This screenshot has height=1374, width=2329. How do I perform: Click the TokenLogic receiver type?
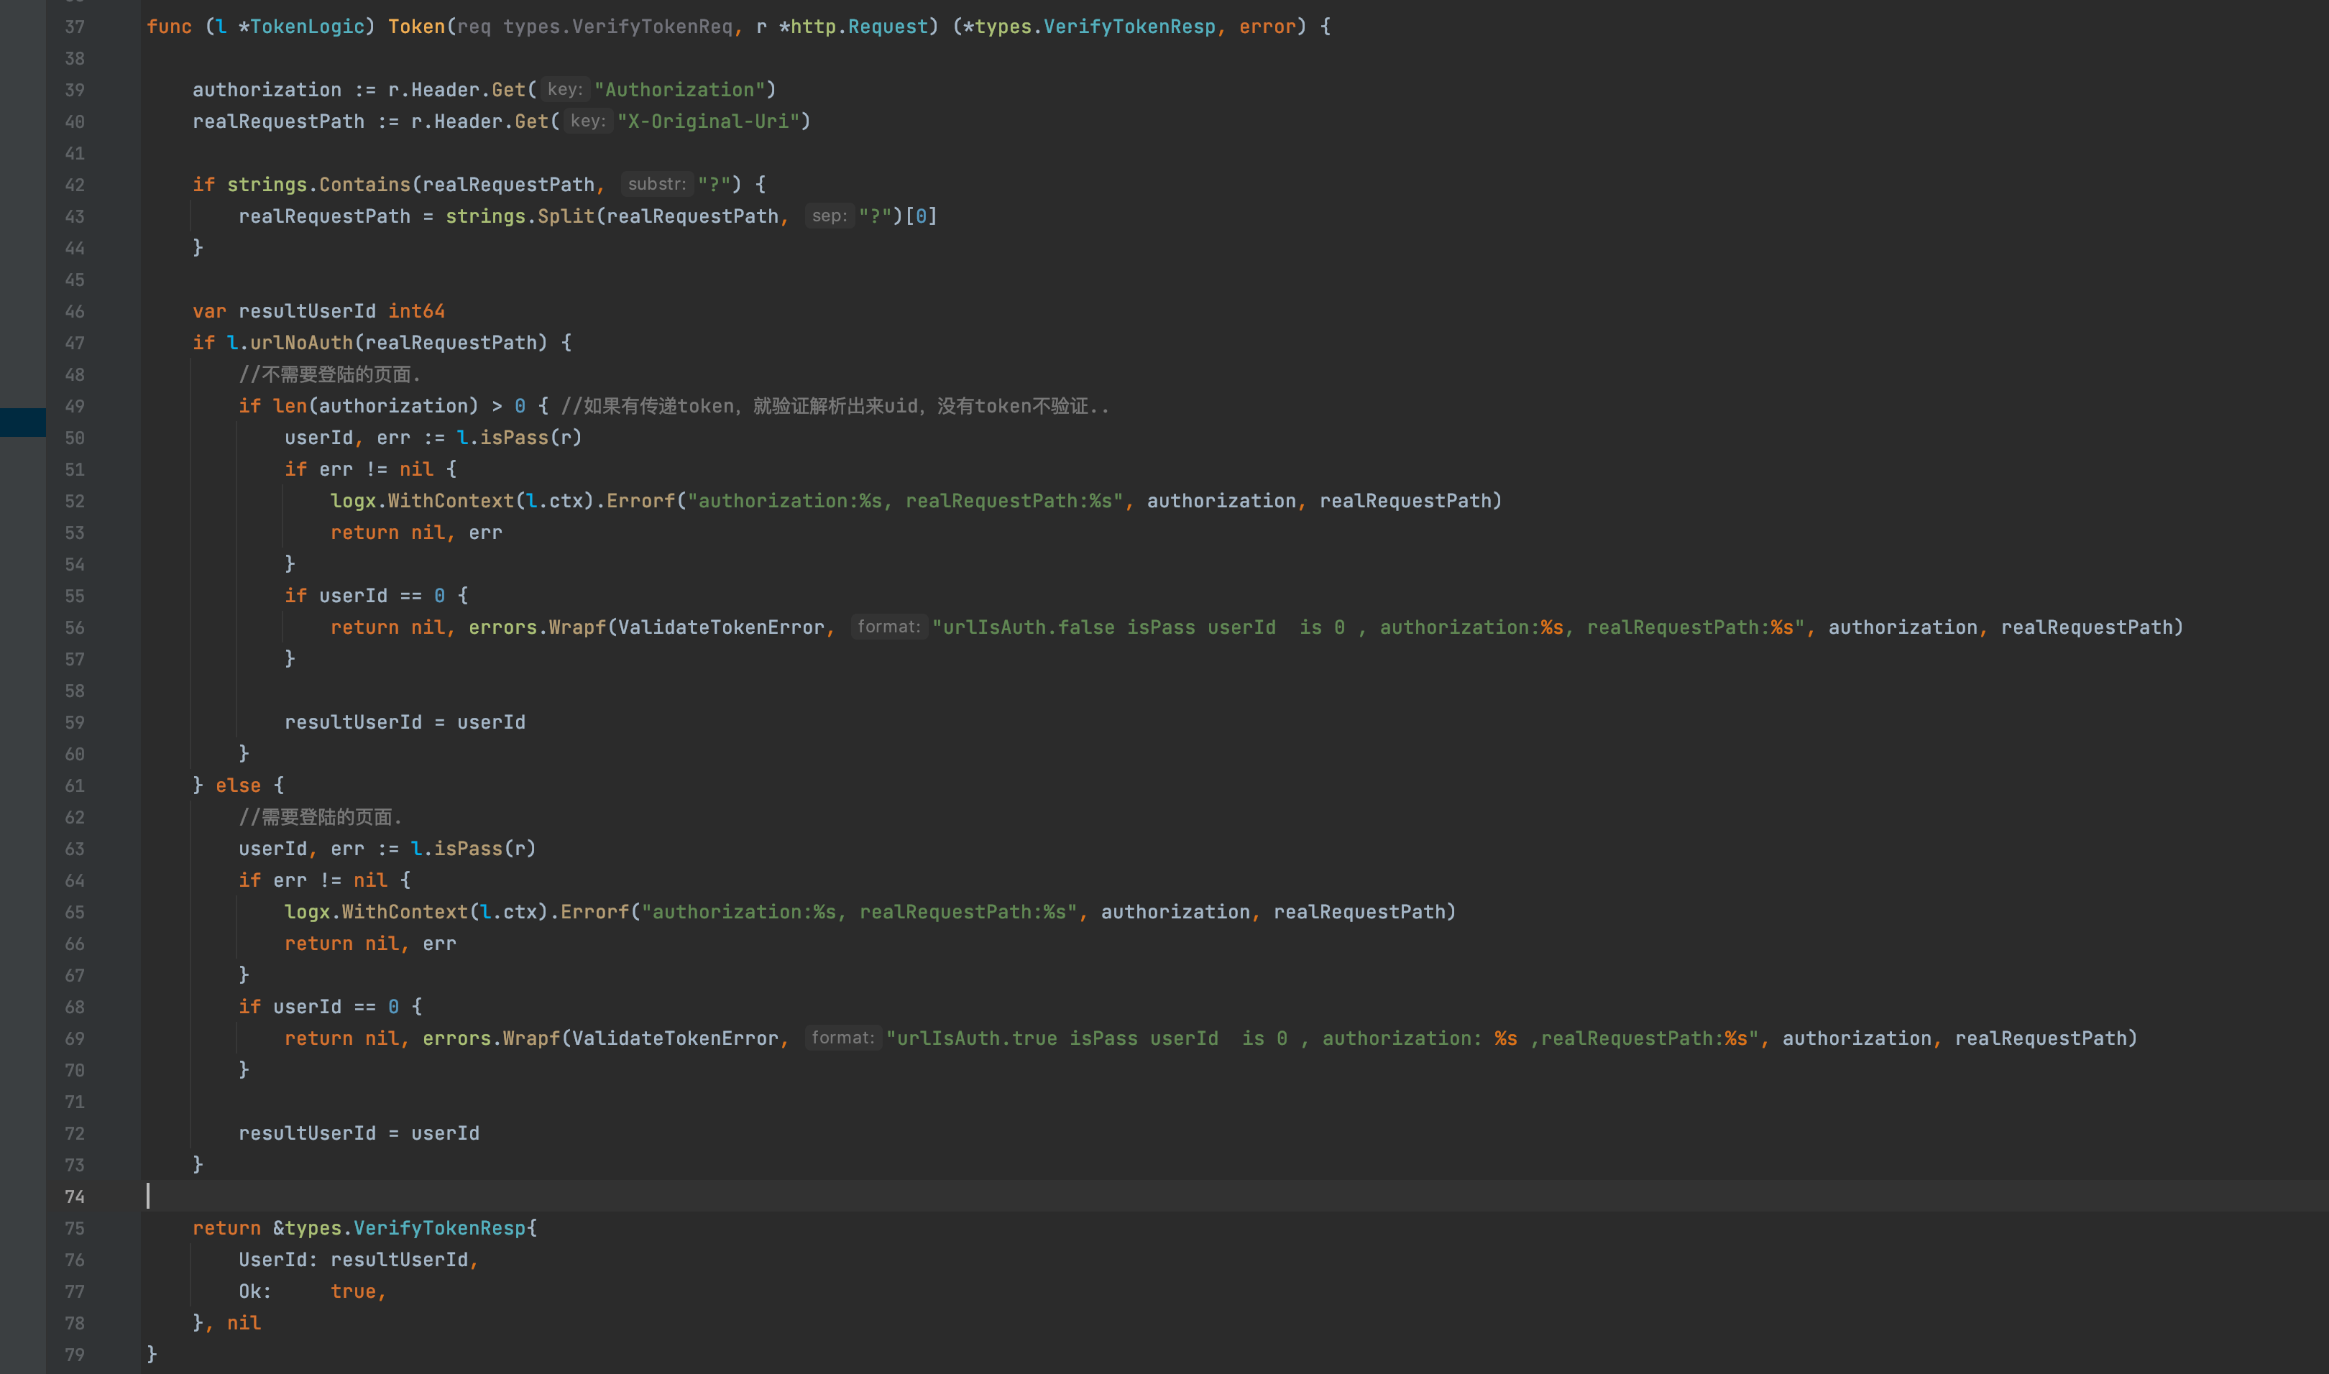(306, 27)
